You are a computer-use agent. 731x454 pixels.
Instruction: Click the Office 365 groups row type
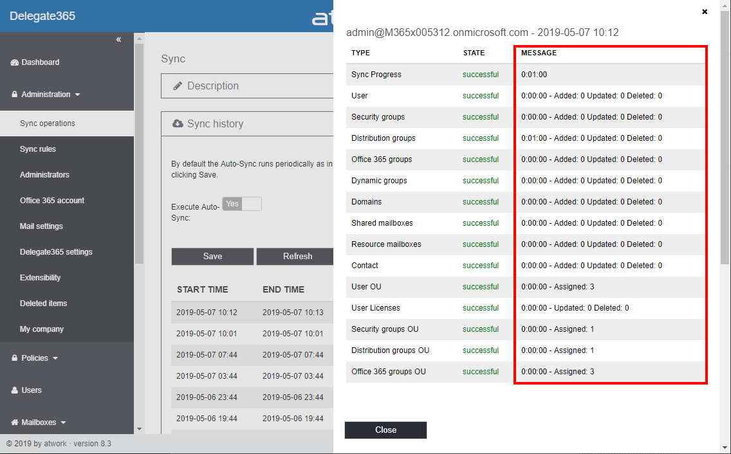[x=382, y=159]
